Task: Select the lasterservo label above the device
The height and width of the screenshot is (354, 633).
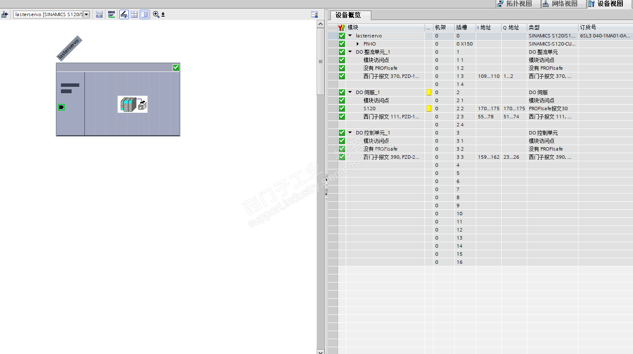Action: pos(69,48)
